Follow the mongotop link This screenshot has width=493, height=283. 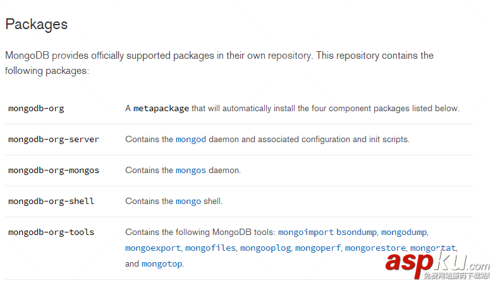pos(162,263)
